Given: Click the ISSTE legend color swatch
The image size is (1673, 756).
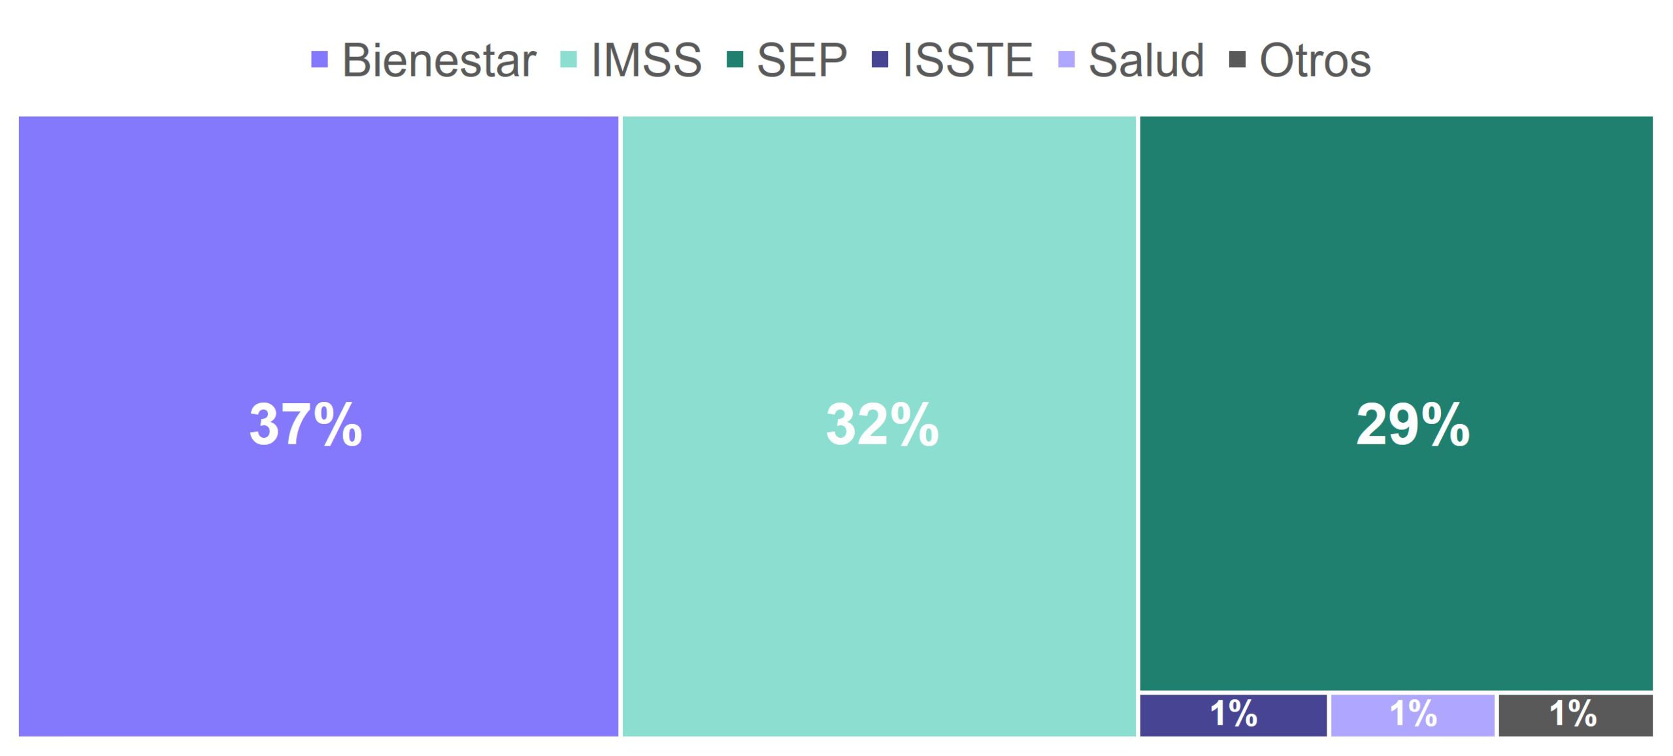Looking at the screenshot, I should click(880, 59).
